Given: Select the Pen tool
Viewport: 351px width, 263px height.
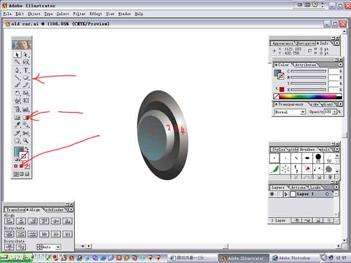Looking at the screenshot, I should tap(17, 70).
